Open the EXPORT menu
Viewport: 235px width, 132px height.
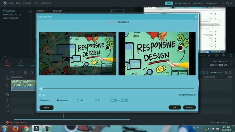tap(27, 3)
